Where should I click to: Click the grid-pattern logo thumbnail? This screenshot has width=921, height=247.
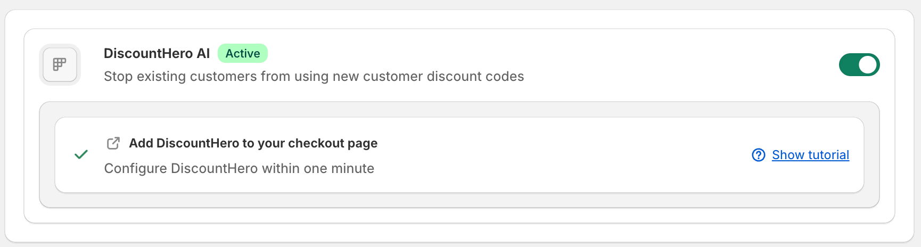point(60,64)
